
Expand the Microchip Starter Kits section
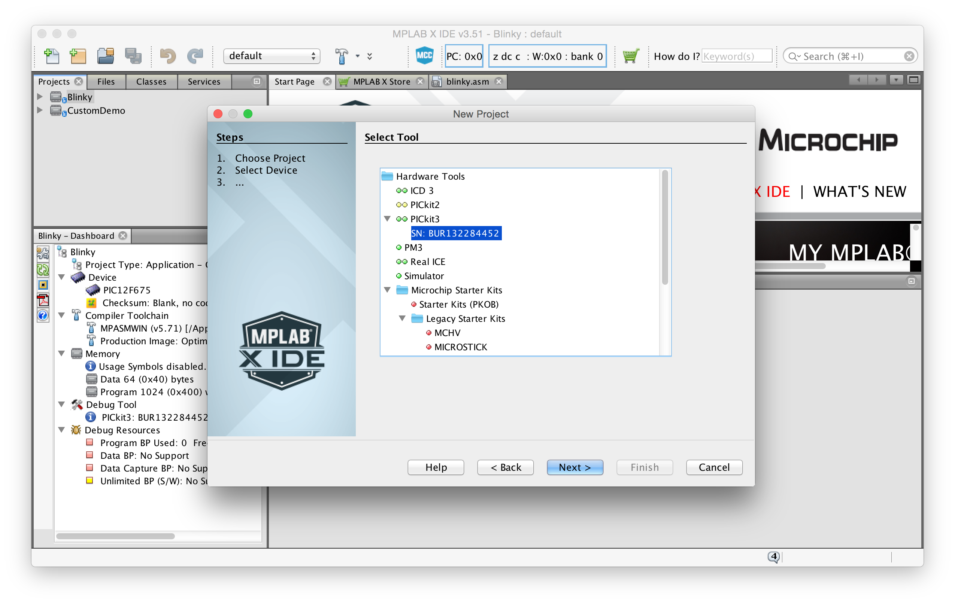[387, 290]
